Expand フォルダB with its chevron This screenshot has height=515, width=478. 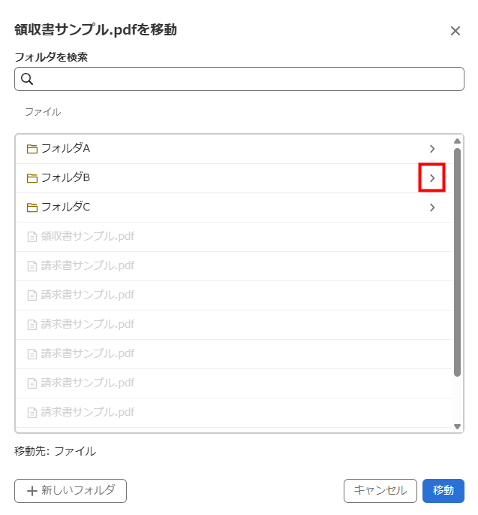coord(432,178)
